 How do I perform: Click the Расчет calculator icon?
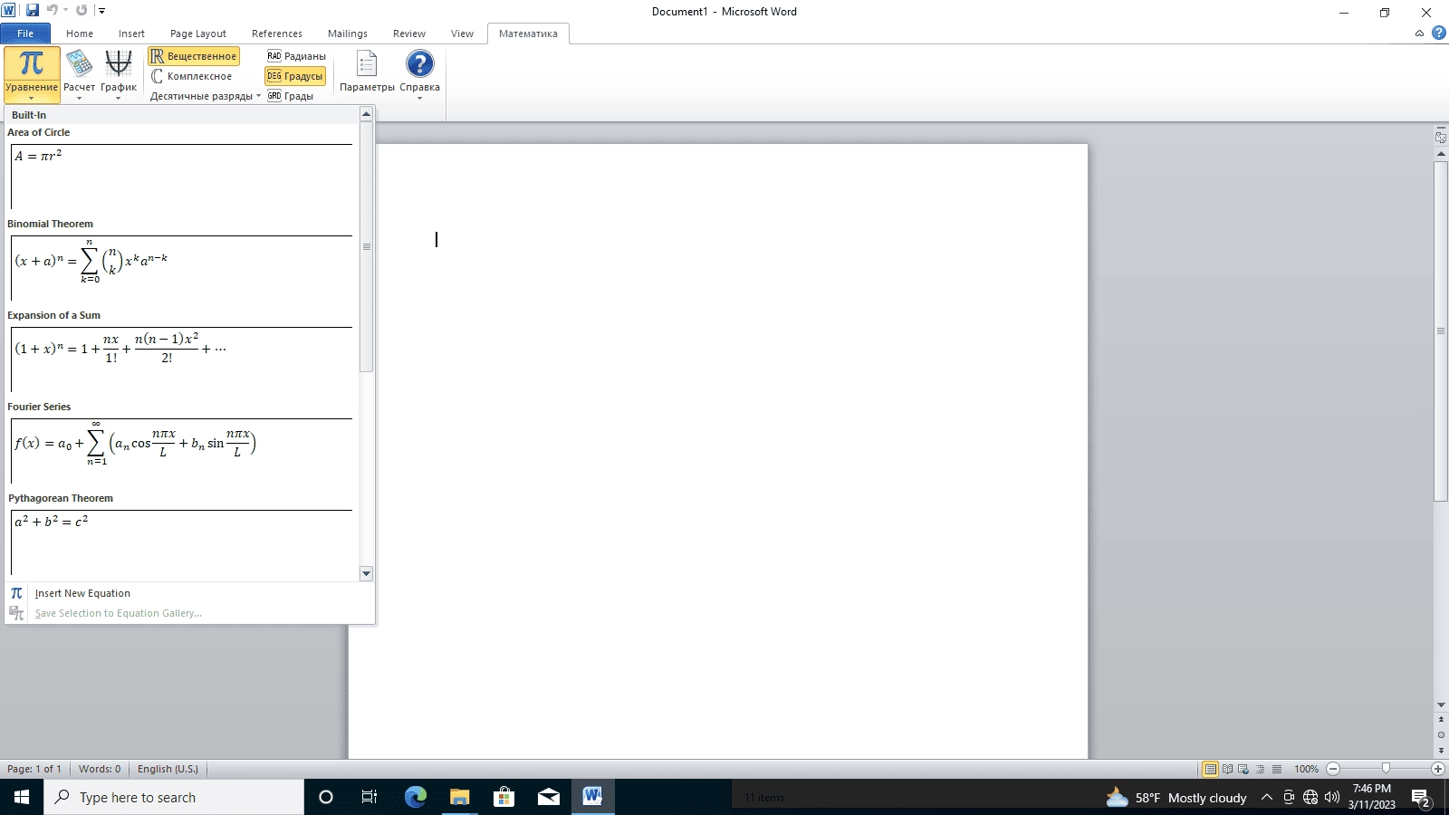[x=79, y=65]
